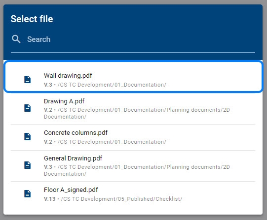This screenshot has width=267, height=220.
Task: Click the 2D Documentation path under General Drawing.pdf
Action: coord(137,170)
